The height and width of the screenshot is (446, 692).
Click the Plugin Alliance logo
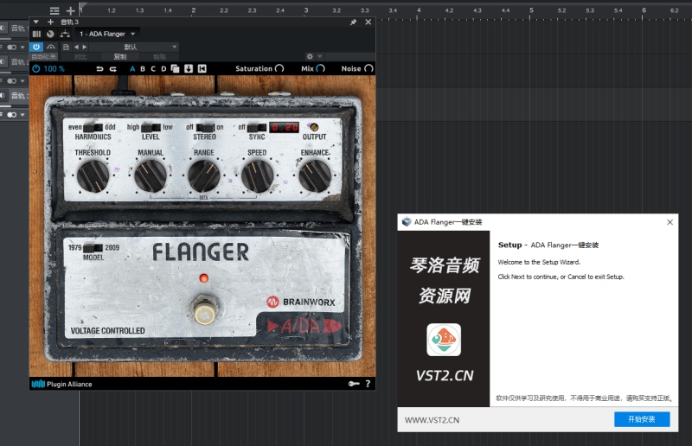click(61, 385)
